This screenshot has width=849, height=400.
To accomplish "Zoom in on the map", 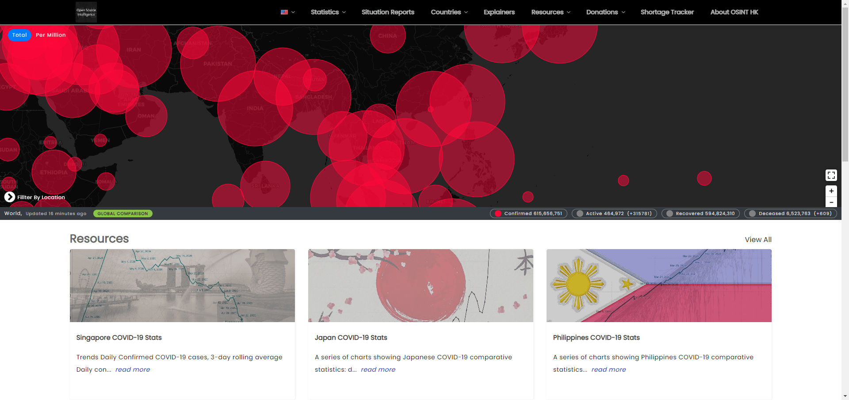I will (831, 191).
